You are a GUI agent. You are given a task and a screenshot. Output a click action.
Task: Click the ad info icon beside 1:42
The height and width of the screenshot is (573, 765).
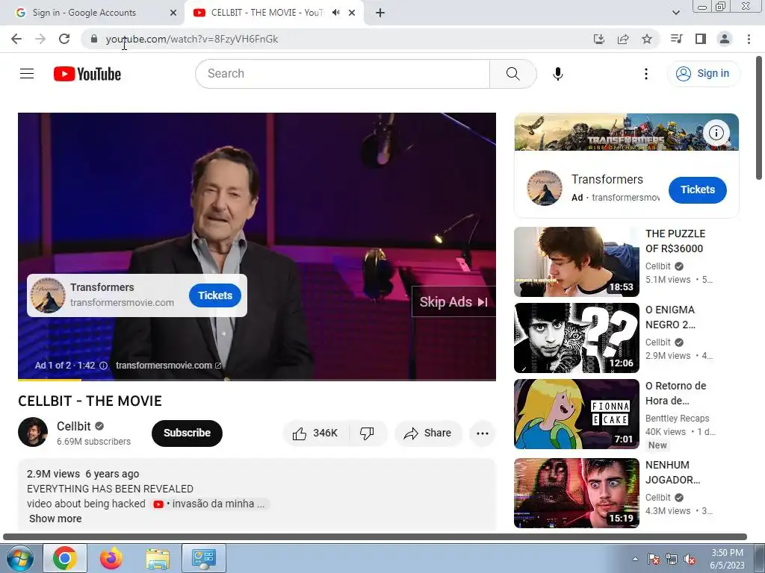pyautogui.click(x=103, y=366)
